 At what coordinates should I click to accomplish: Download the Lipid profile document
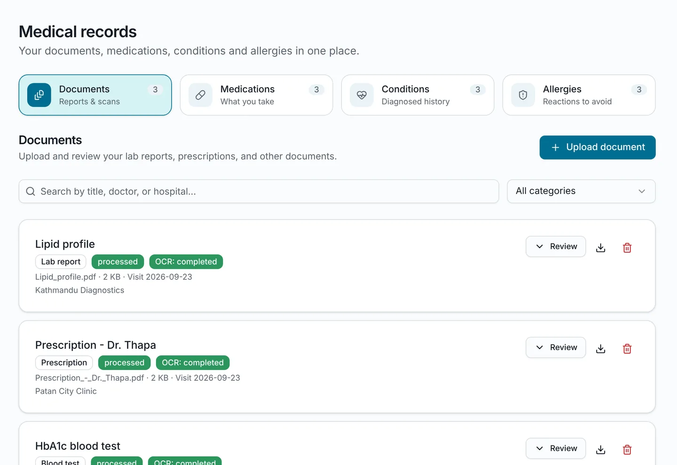tap(600, 248)
